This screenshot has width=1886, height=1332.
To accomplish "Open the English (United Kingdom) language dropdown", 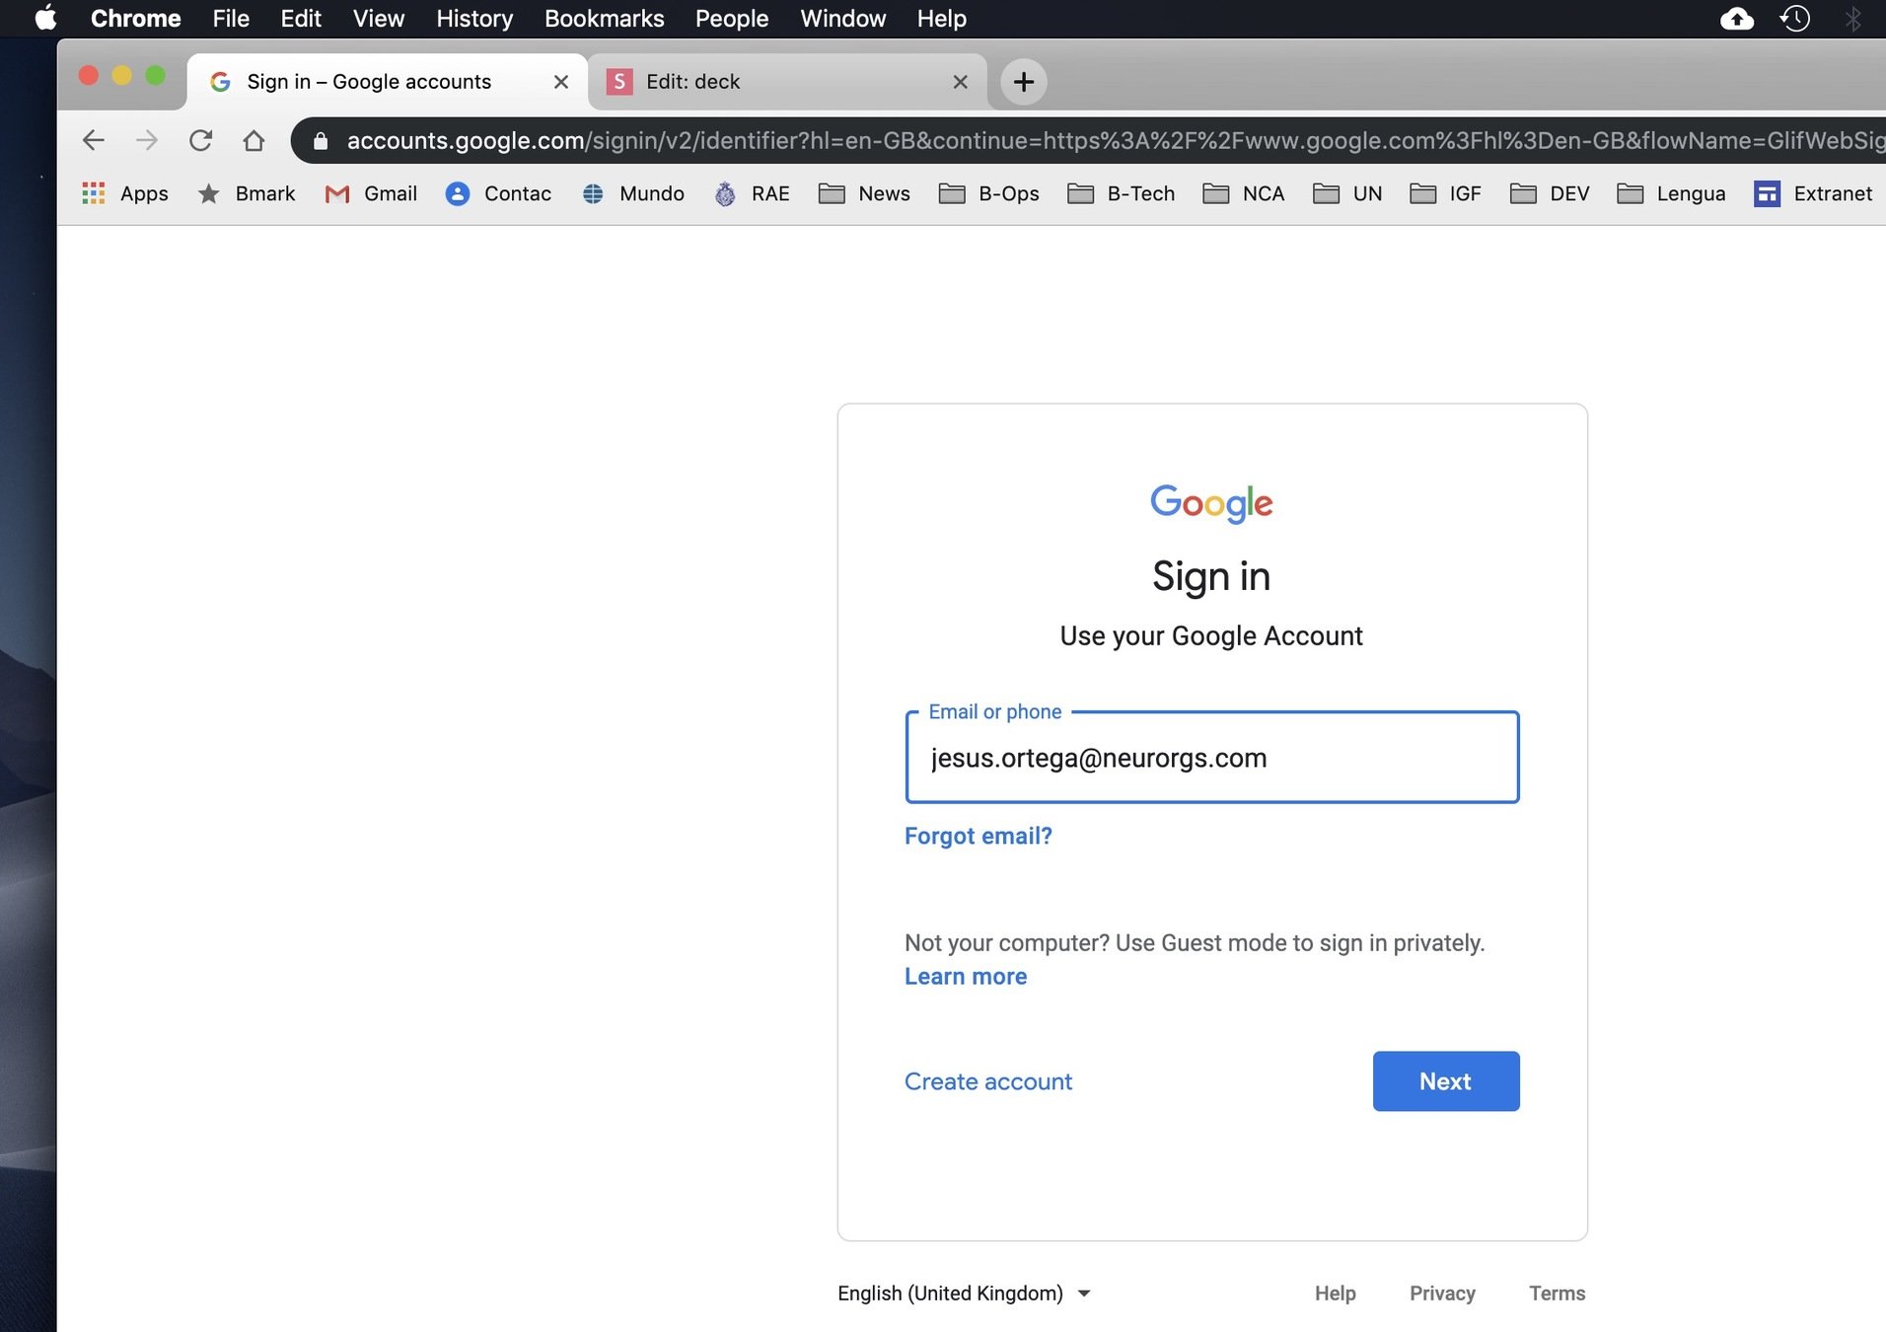I will click(964, 1293).
